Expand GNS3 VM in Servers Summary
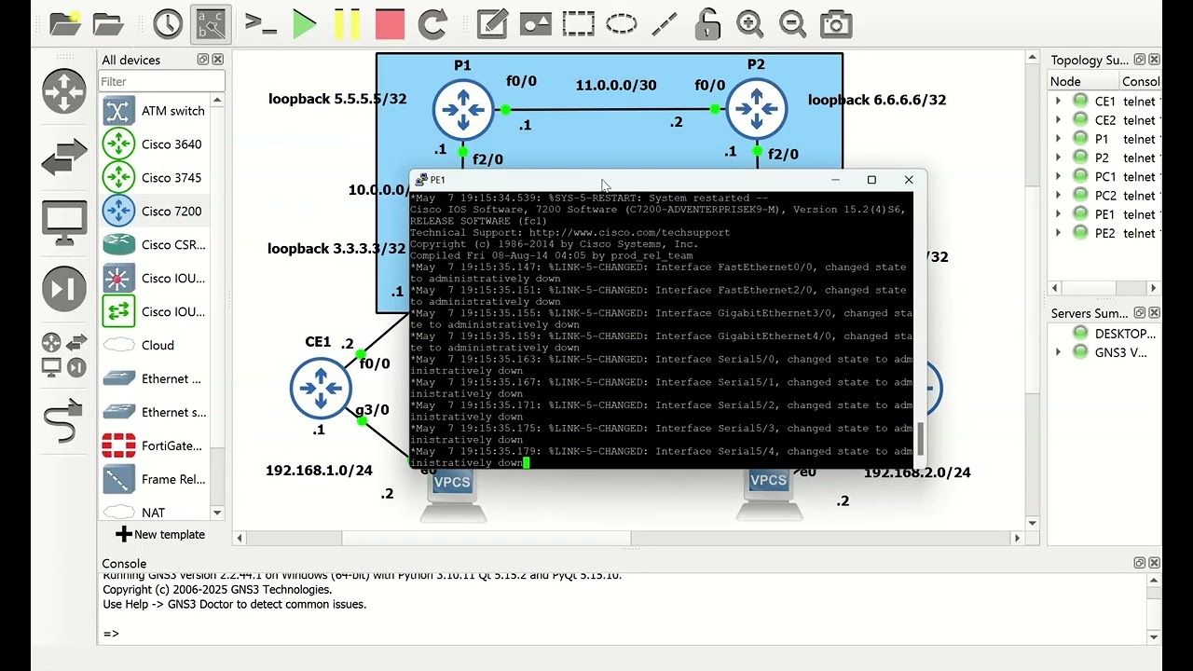Image resolution: width=1193 pixels, height=671 pixels. tap(1058, 352)
